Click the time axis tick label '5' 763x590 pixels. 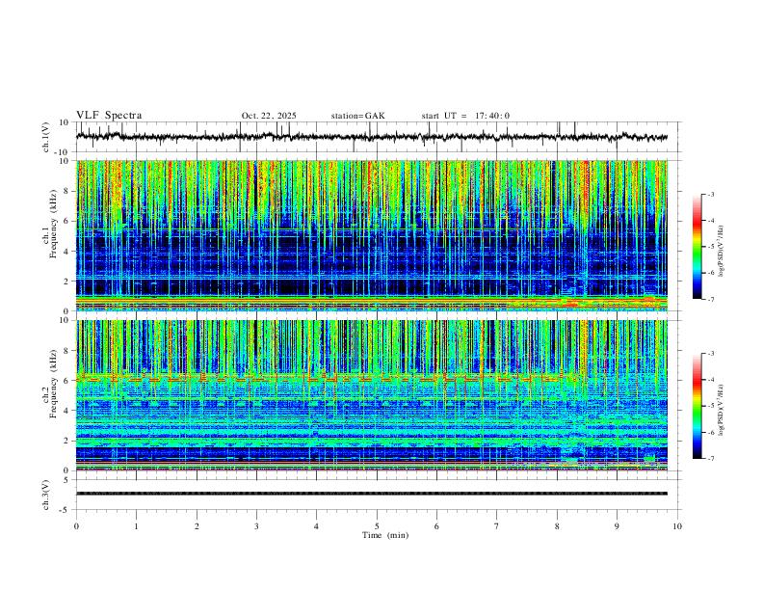pos(377,526)
